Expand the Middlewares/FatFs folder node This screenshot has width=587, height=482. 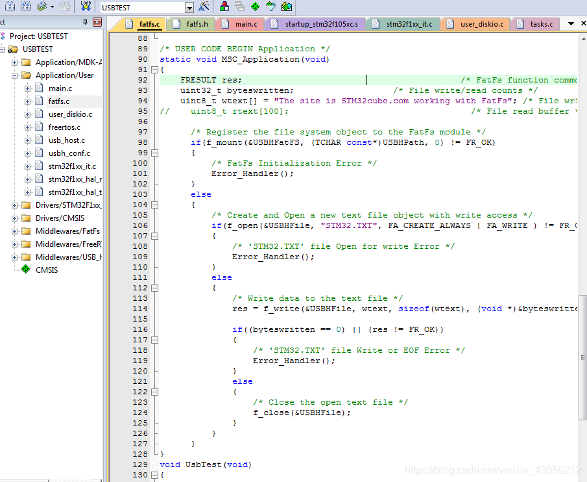[x=14, y=231]
